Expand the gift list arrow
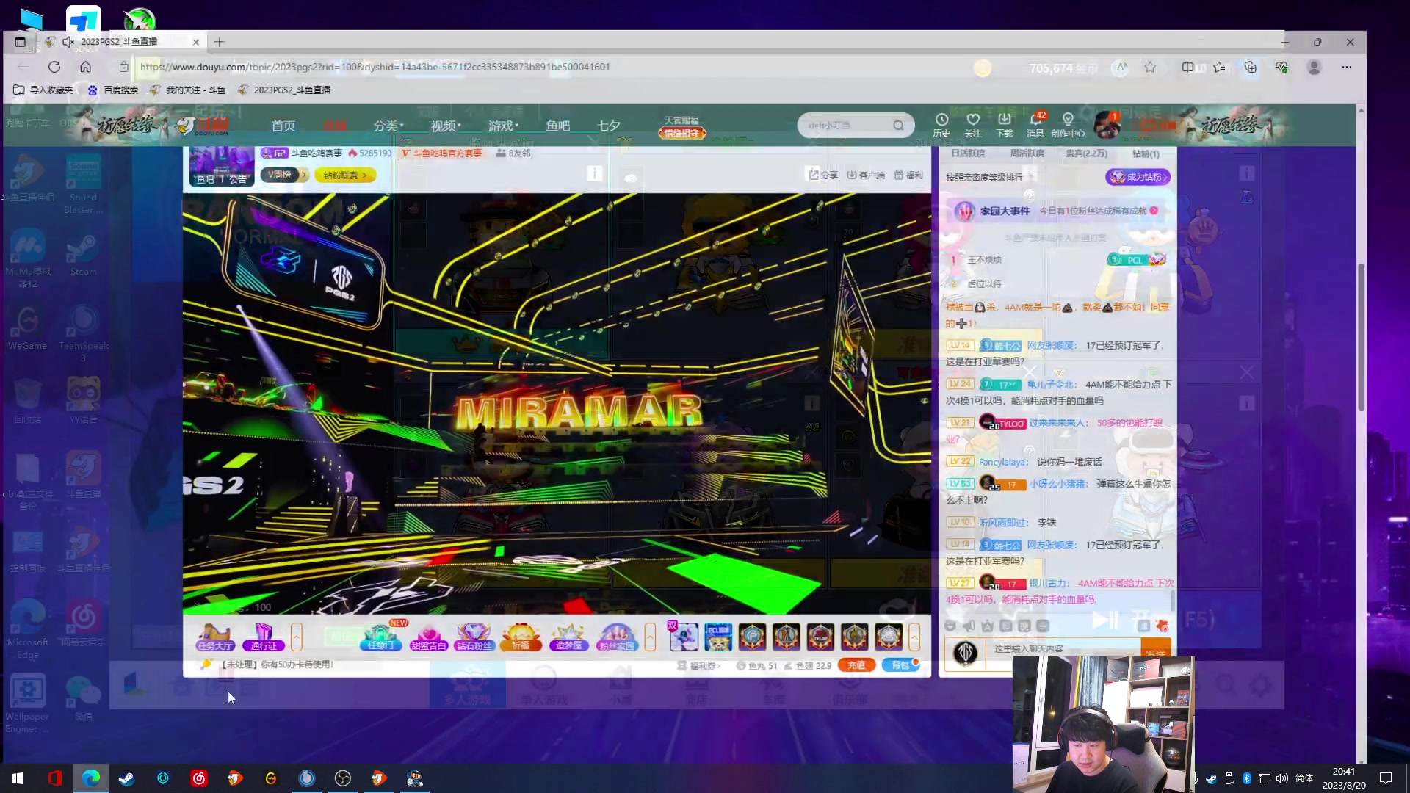 click(914, 636)
